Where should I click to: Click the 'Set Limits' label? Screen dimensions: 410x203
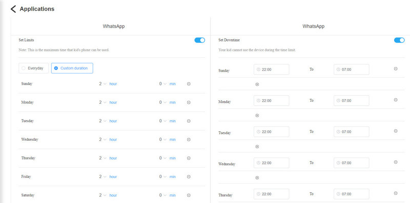(x=27, y=40)
